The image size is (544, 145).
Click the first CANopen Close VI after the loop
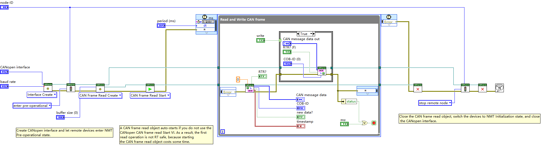click(418, 88)
